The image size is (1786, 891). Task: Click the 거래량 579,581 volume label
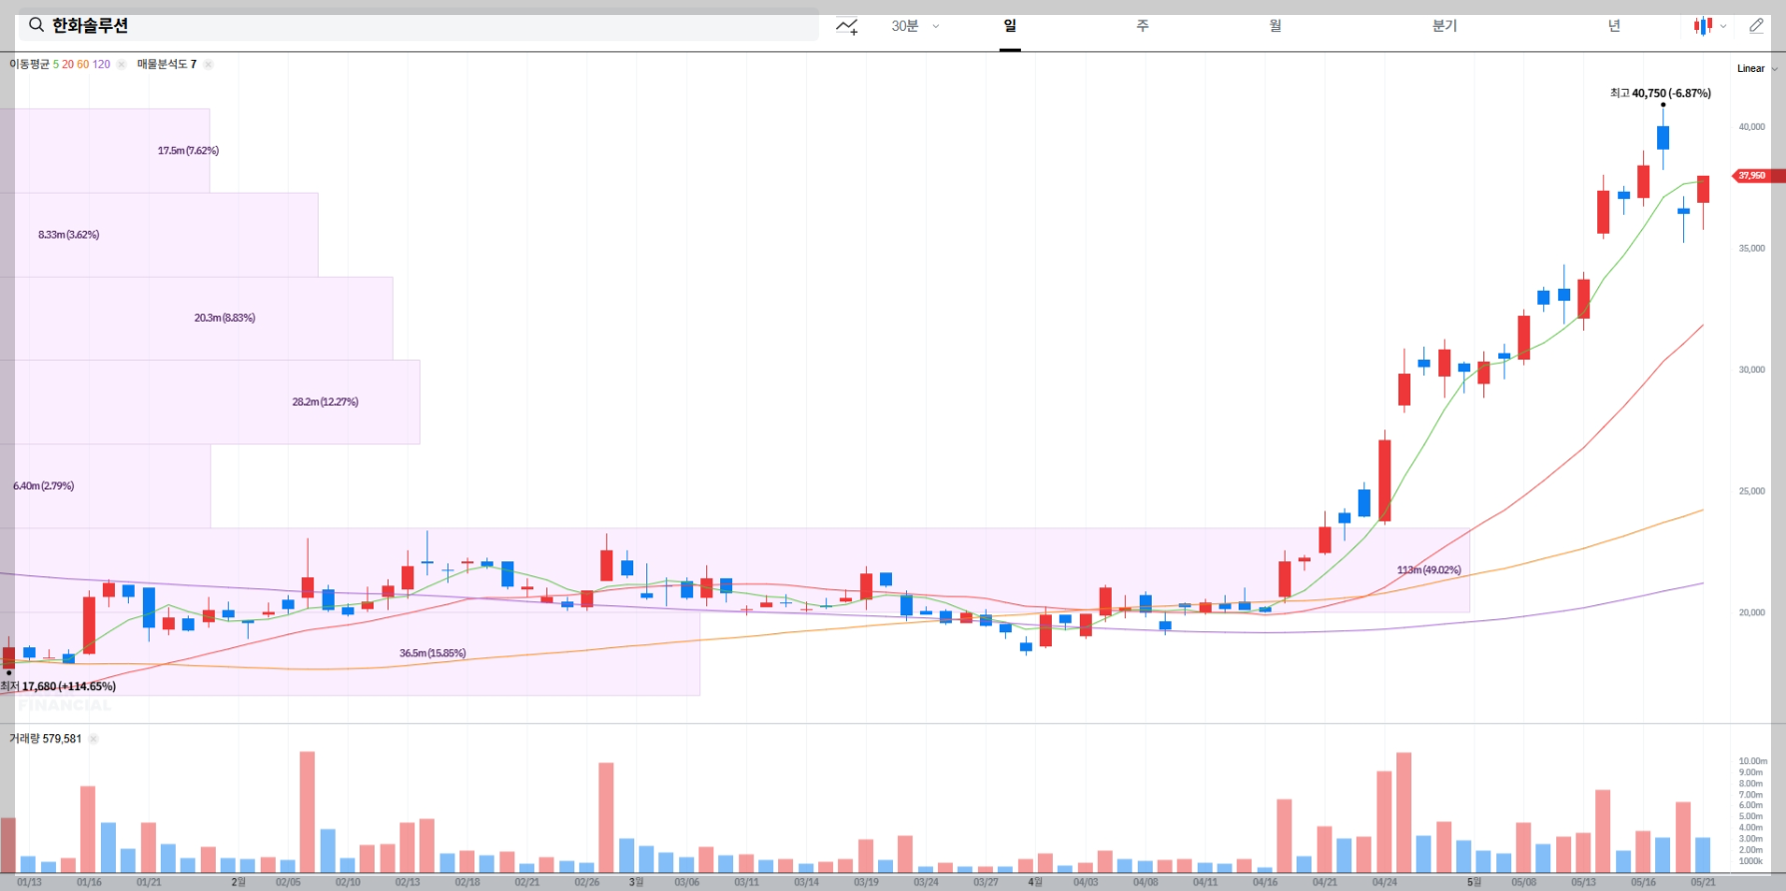46,739
